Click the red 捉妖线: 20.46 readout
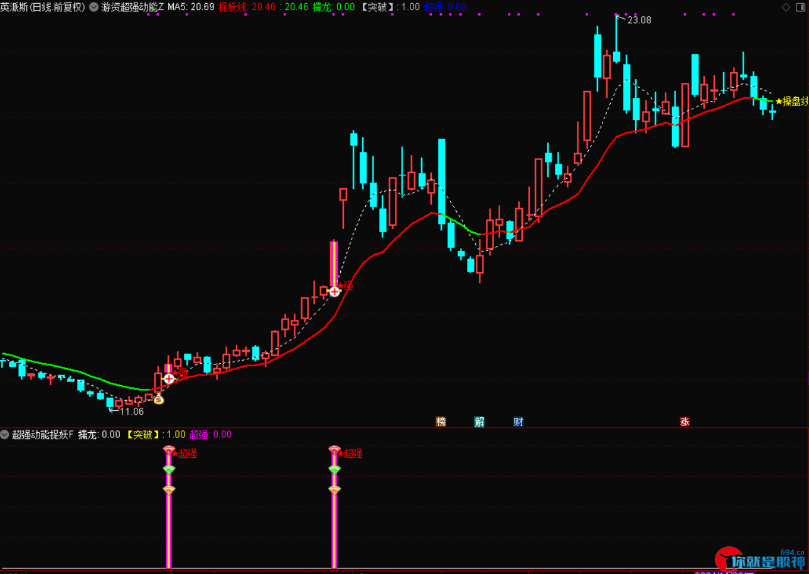The height and width of the screenshot is (574, 809). (x=247, y=8)
